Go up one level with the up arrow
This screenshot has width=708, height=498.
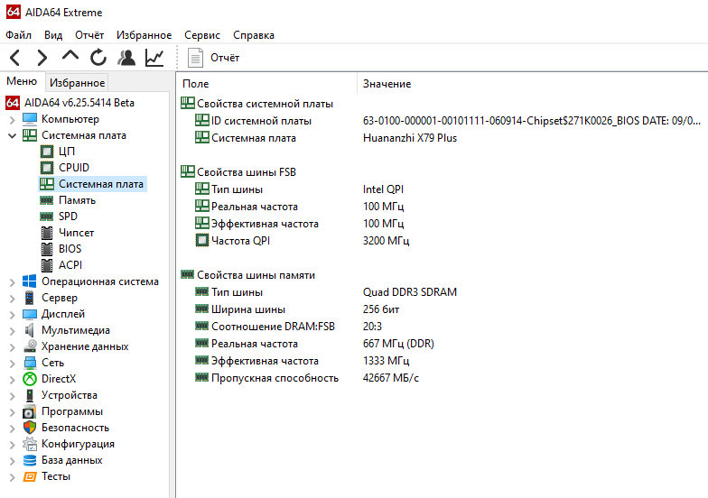(x=70, y=56)
